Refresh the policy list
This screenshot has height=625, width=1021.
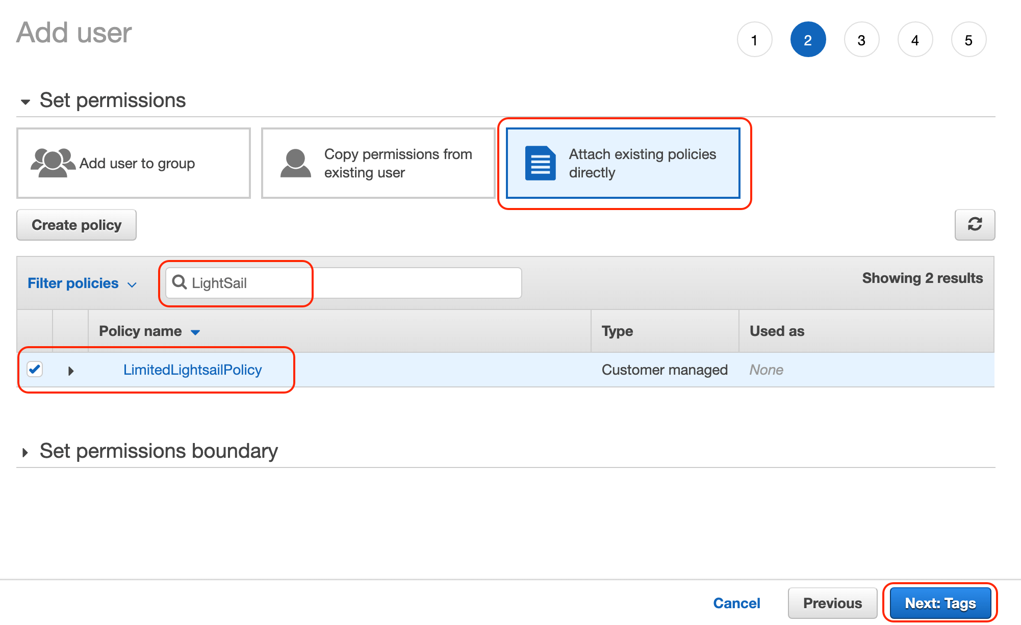[975, 225]
